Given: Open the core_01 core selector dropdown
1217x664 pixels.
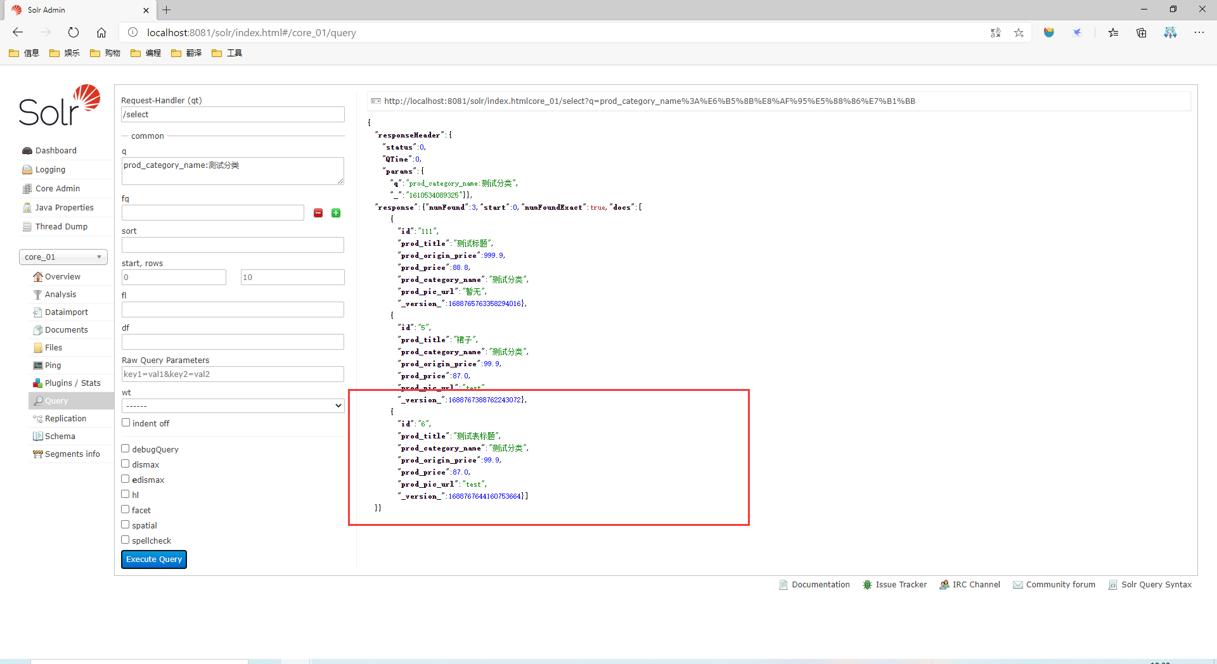Looking at the screenshot, I should pos(63,257).
